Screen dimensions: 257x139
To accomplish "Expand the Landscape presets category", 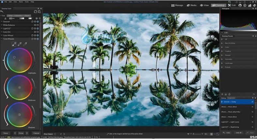I will point(222,63).
